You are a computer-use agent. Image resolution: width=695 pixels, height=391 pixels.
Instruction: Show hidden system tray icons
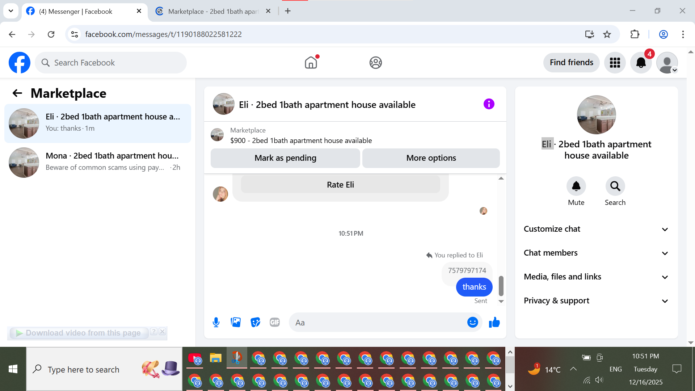[573, 369]
